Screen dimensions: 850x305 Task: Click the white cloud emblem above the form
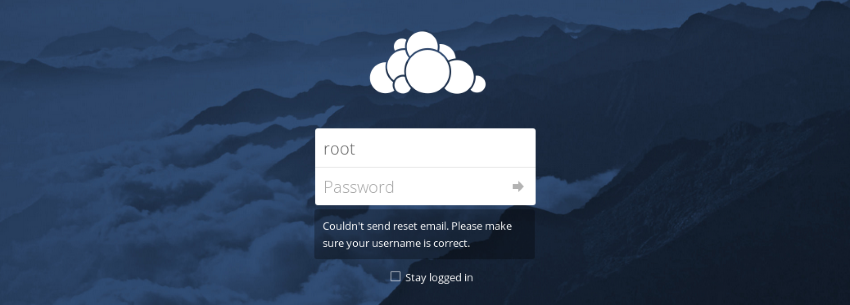(x=427, y=62)
